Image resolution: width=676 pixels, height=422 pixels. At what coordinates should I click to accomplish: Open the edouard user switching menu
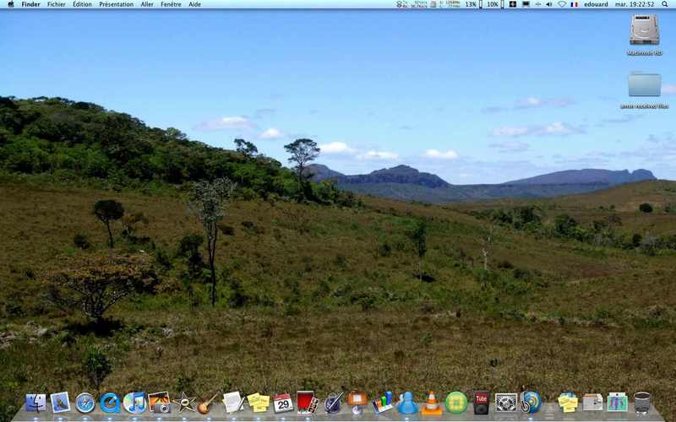tap(596, 4)
